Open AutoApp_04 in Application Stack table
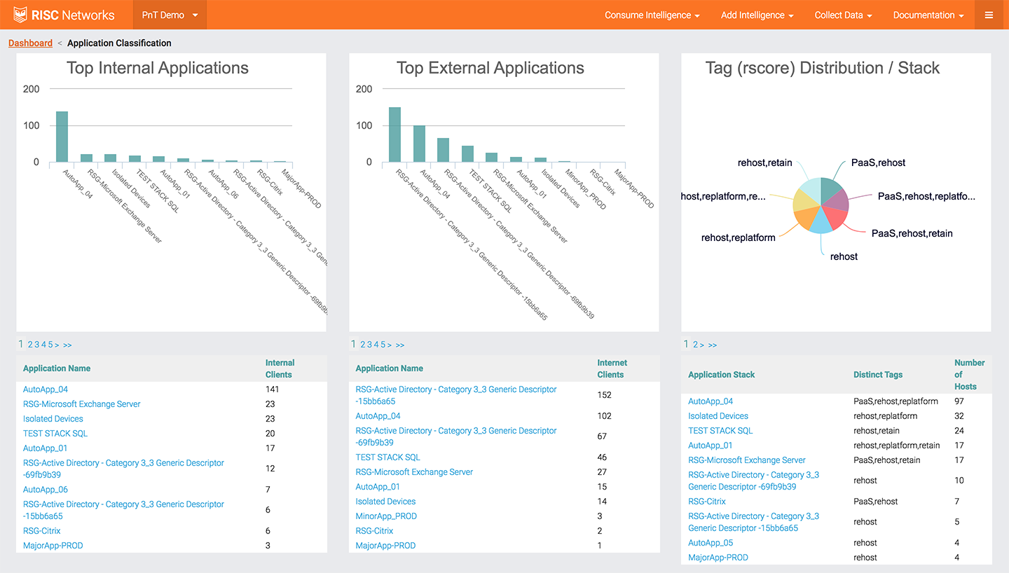The height and width of the screenshot is (573, 1009). coord(711,401)
